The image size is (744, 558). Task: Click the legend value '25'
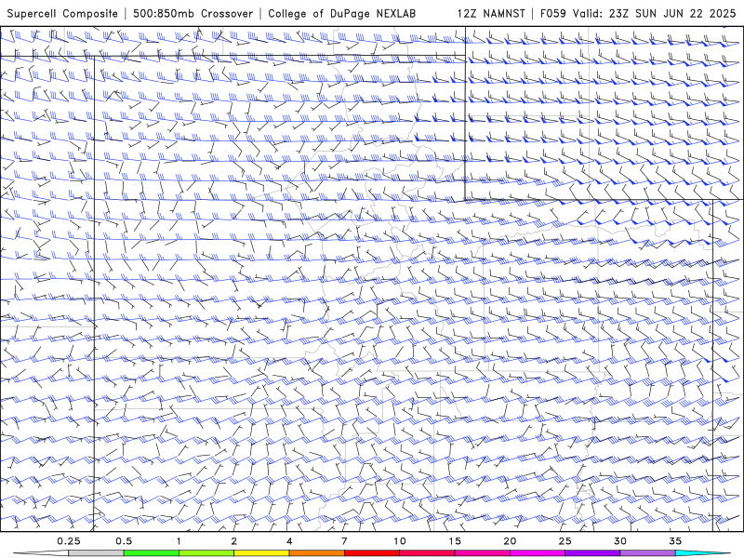(565, 541)
